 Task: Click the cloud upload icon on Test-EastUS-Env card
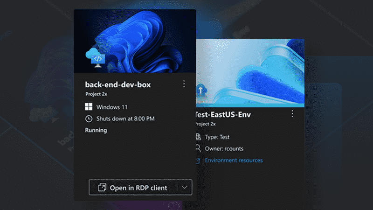click(200, 90)
